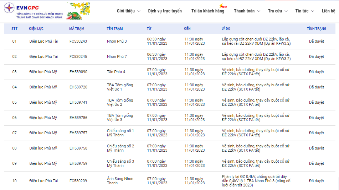Open the Dịch vụ trực tuyến menu
Screen dimensions: 339x190
[x=165, y=11]
